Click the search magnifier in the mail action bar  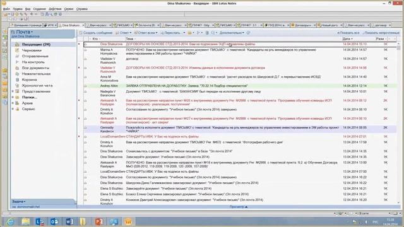coord(213,33)
